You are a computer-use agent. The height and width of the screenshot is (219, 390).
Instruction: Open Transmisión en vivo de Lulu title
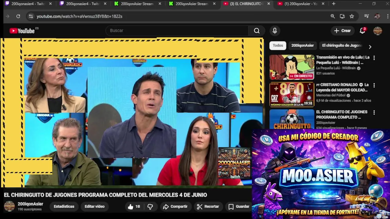click(343, 60)
